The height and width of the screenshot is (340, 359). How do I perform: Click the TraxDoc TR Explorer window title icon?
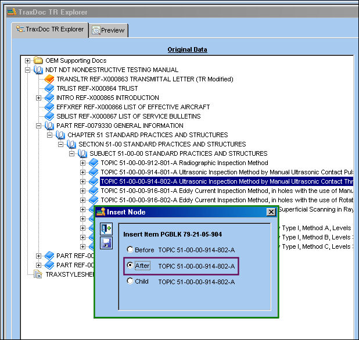[12, 12]
